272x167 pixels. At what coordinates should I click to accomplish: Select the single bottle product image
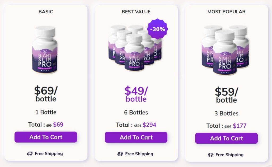coord(45,50)
